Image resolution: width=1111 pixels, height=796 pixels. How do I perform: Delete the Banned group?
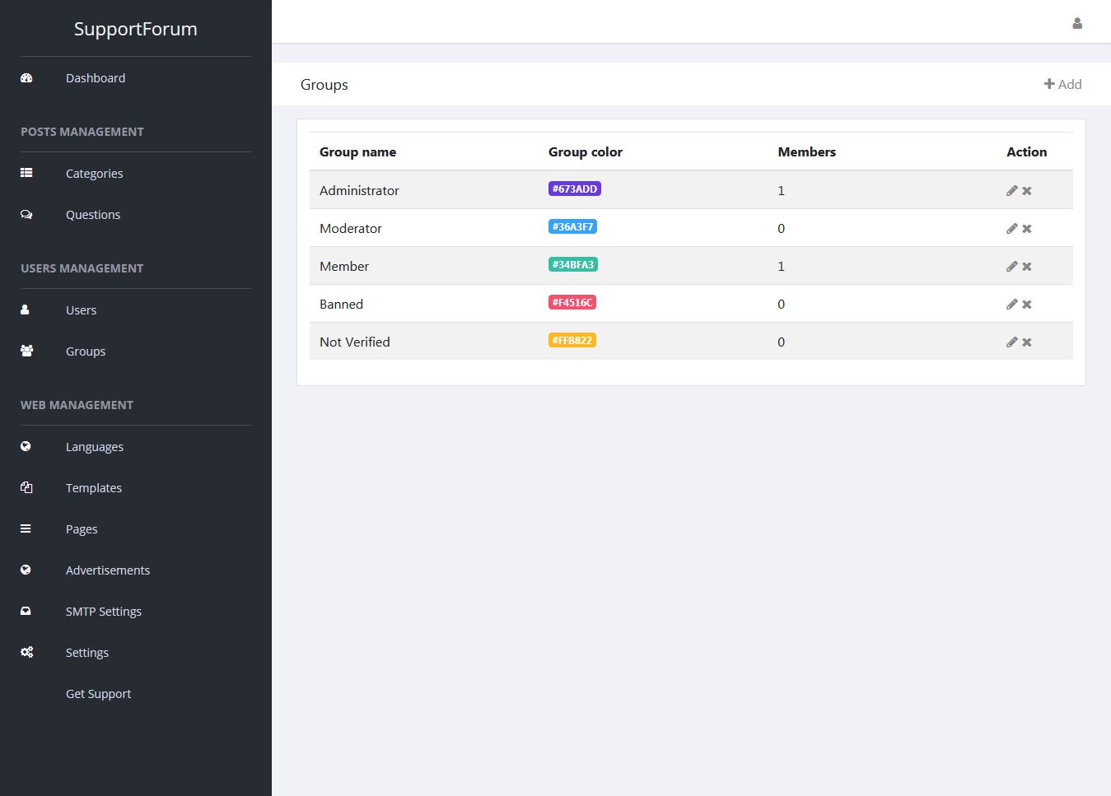tap(1027, 305)
